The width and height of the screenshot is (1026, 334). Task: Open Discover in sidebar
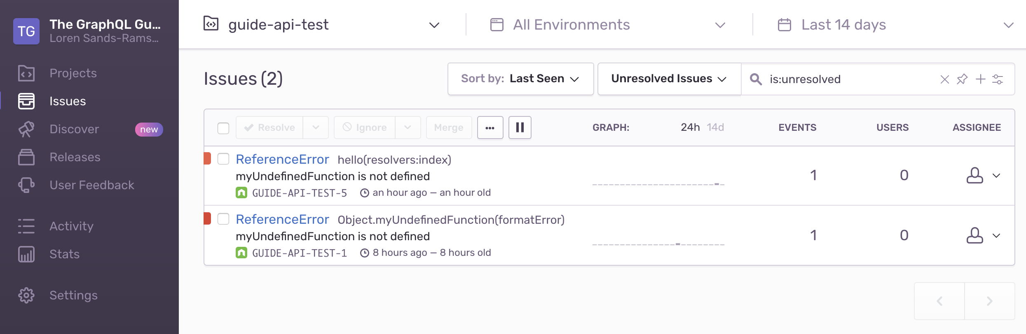pos(74,129)
